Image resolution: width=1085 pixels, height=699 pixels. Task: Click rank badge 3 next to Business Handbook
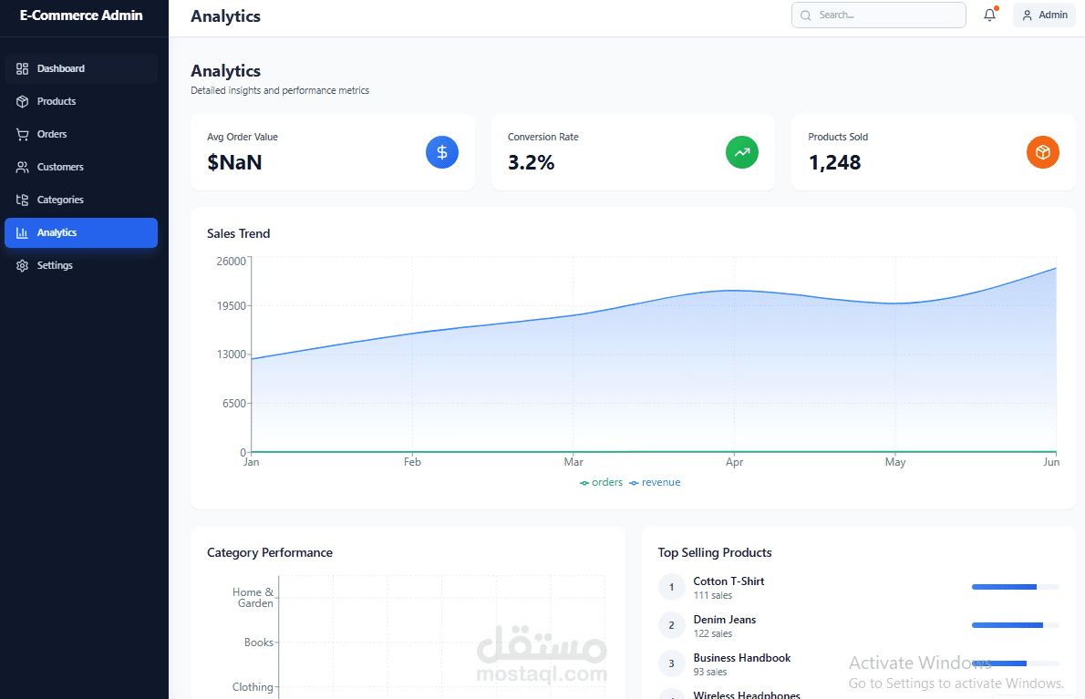(x=671, y=663)
